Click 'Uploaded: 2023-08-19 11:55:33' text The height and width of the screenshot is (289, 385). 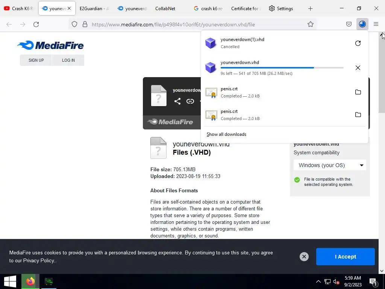pyautogui.click(x=185, y=176)
